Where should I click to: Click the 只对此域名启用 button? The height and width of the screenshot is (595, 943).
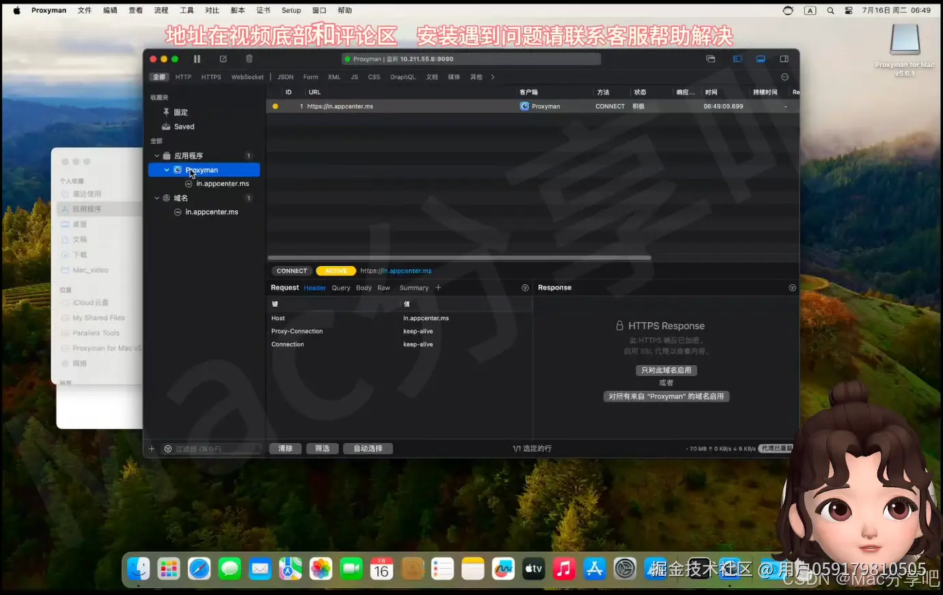click(666, 370)
